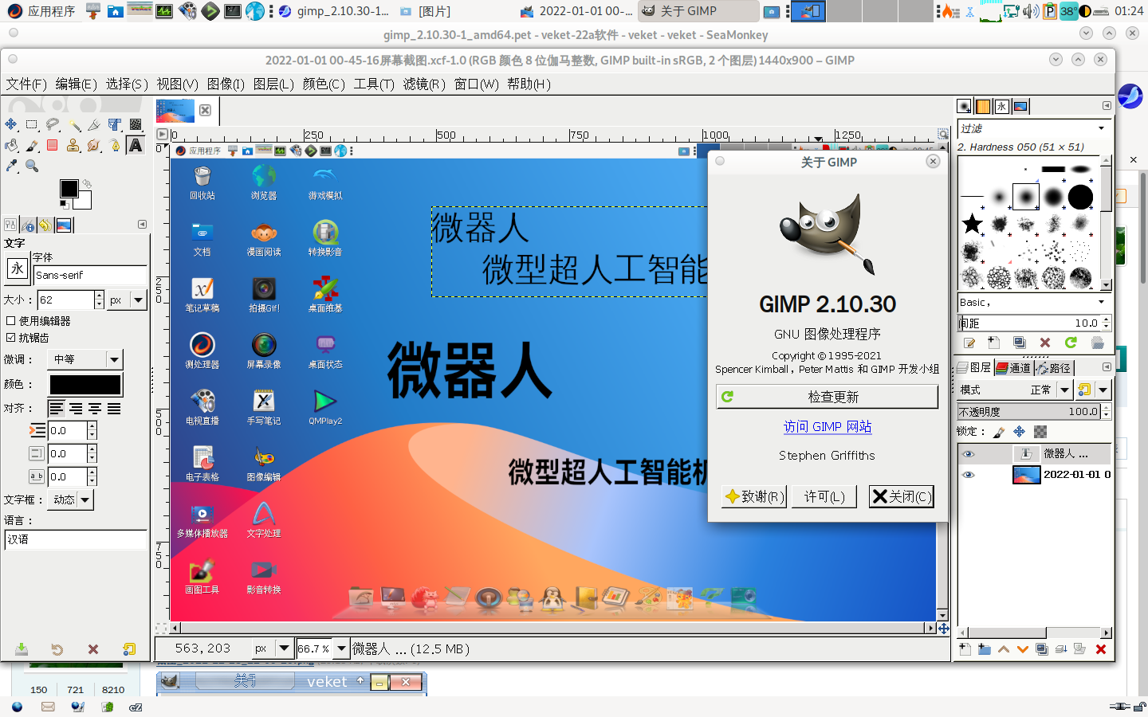Open the font size unit px dropdown

[x=128, y=300]
